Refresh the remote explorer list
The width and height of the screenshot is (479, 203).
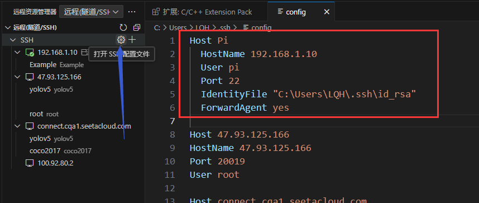point(123,28)
